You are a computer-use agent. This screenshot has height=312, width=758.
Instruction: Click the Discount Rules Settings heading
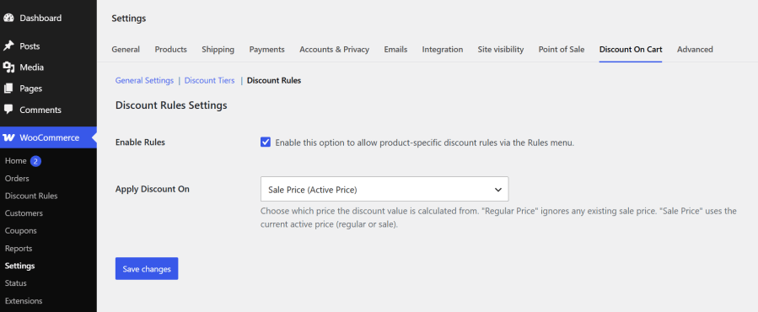pyautogui.click(x=171, y=105)
